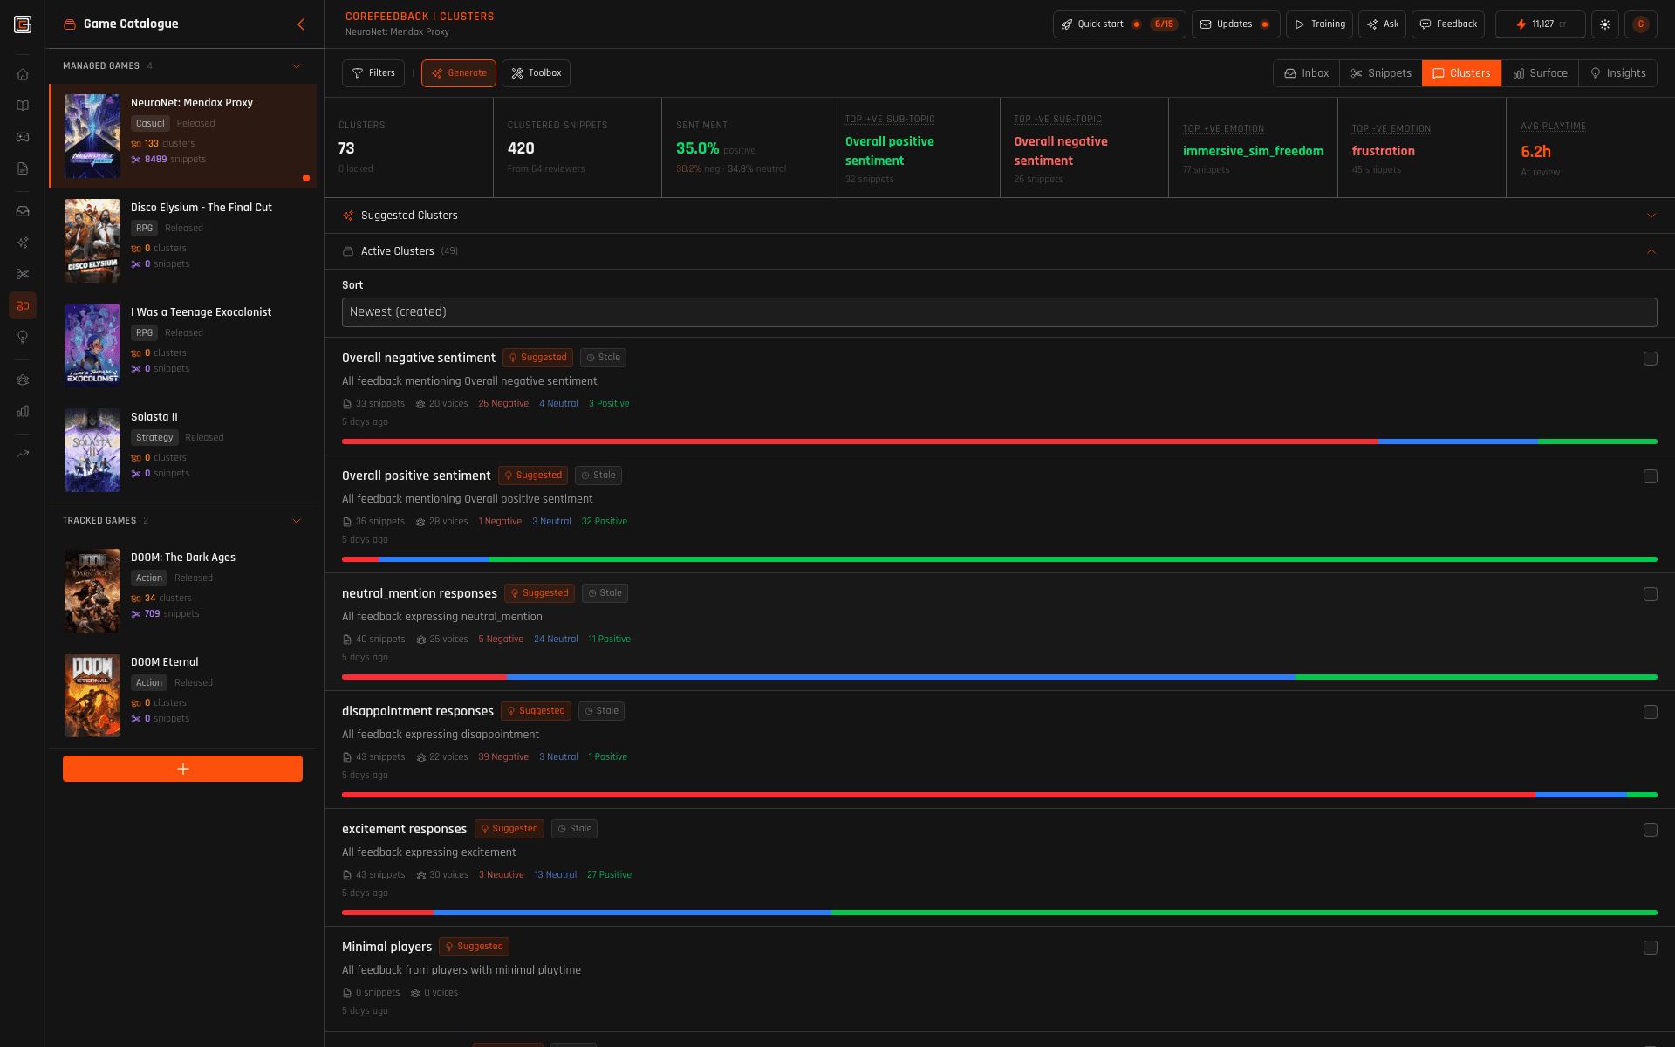The width and height of the screenshot is (1675, 1047).
Task: Click the user avatar icon top right
Action: point(1641,24)
